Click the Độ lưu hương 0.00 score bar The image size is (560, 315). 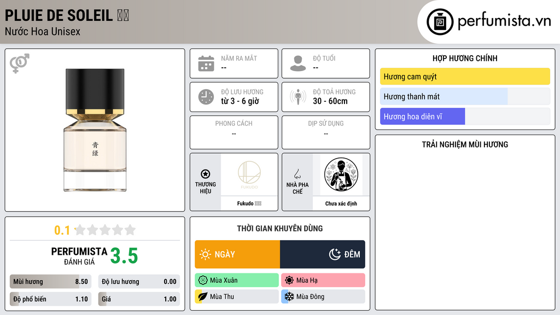139,282
